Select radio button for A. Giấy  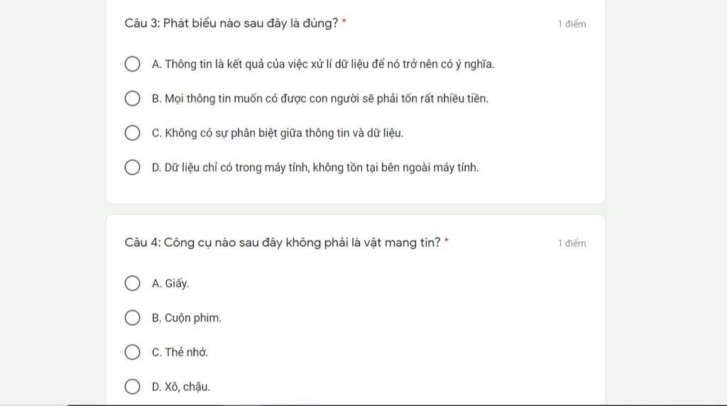(x=132, y=283)
